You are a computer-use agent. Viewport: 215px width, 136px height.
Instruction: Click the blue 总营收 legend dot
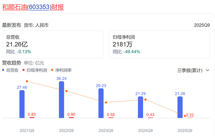point(3,70)
